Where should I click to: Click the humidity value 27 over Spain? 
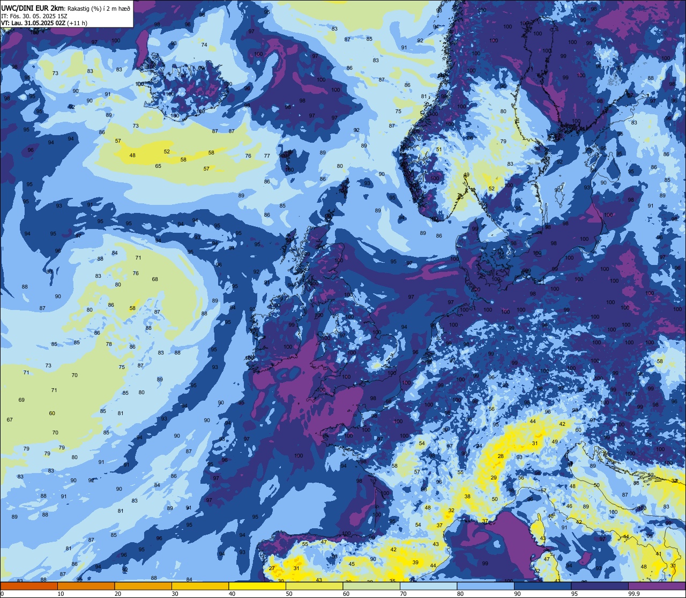(272, 568)
